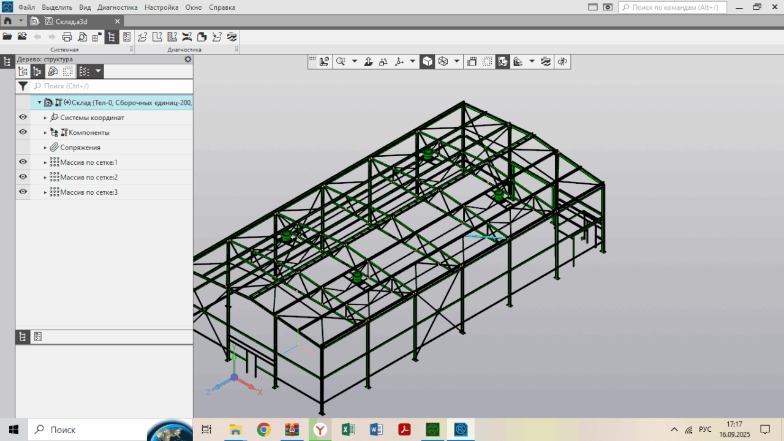Click the zoom magnifier tool in the view toolbar
Screen dimensions: 784x441
341,62
